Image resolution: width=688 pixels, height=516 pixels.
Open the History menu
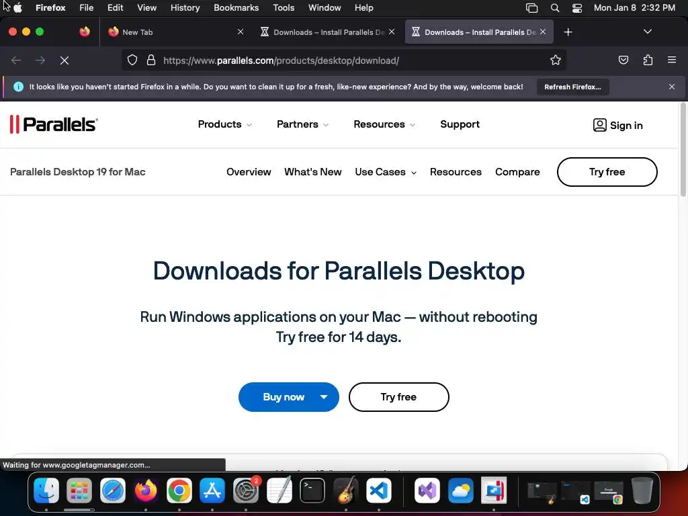pyautogui.click(x=185, y=8)
